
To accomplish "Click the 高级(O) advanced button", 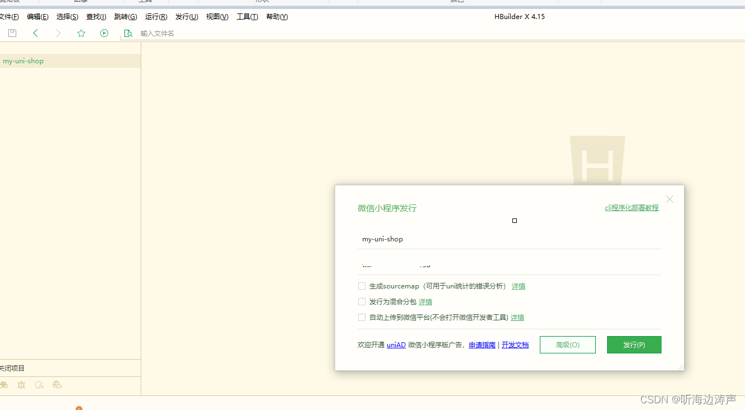I will tap(568, 345).
